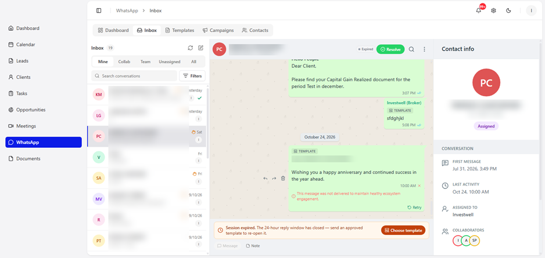Open Documents in sidebar
The height and width of the screenshot is (258, 545).
click(44, 158)
